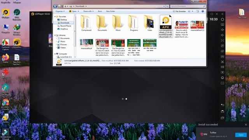249x140 pixels.
Task: Open keyboard mapping icon in LDPlayer sidebar
Action: point(222,24)
